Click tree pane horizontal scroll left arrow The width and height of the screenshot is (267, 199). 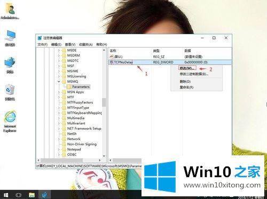38,160
